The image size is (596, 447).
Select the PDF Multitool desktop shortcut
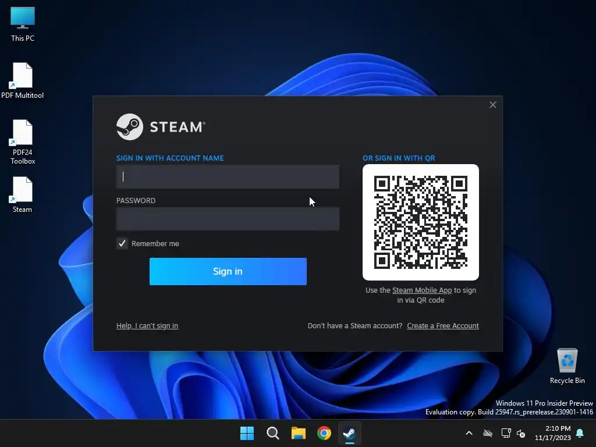23,80
